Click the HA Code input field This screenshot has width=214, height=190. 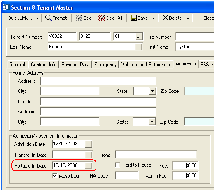pyautogui.click(x=127, y=175)
